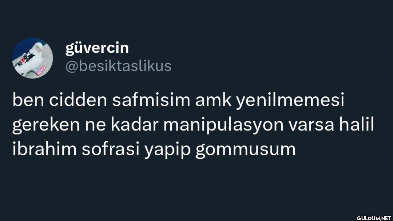Open the güvercin display name

(x=97, y=48)
